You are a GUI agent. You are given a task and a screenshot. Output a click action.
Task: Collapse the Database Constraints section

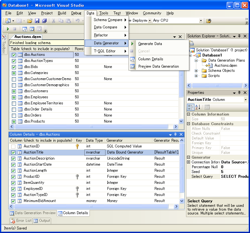(x=188, y=124)
